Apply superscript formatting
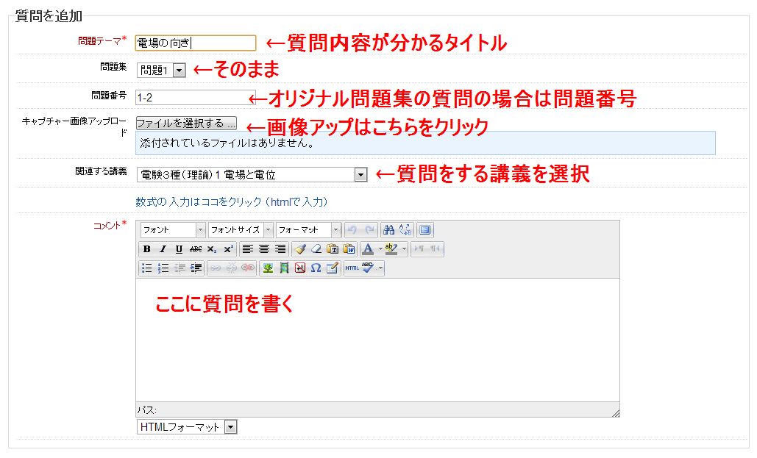Viewport: 757px width, 458px height. click(228, 249)
